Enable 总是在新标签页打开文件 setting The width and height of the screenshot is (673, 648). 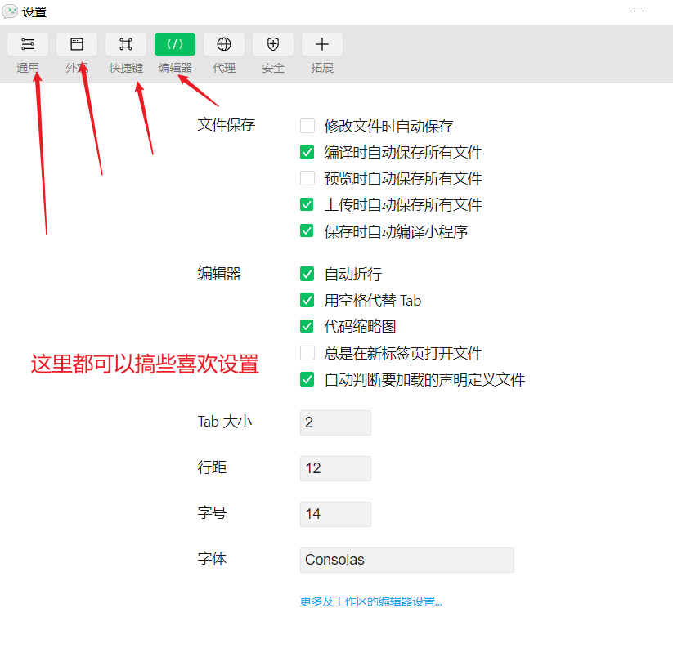[307, 353]
